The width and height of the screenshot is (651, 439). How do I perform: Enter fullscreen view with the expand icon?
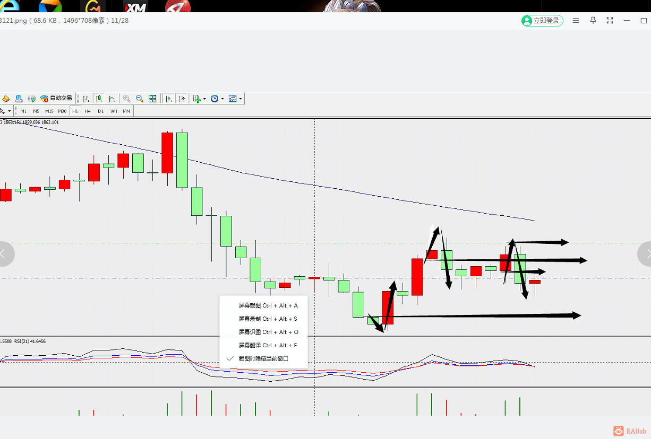pyautogui.click(x=610, y=21)
